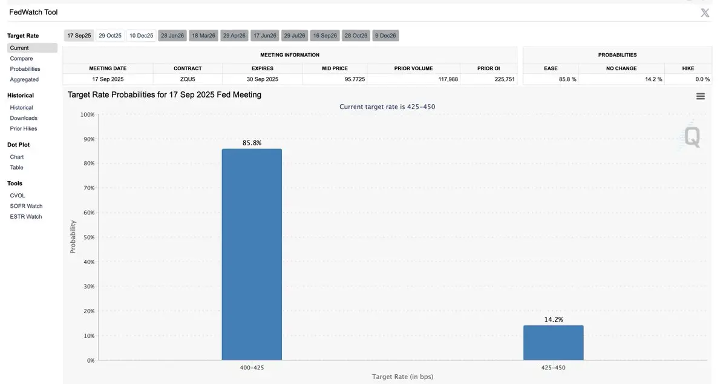
Task: Select the 16 Sep26 meeting tab
Action: [x=325, y=36]
